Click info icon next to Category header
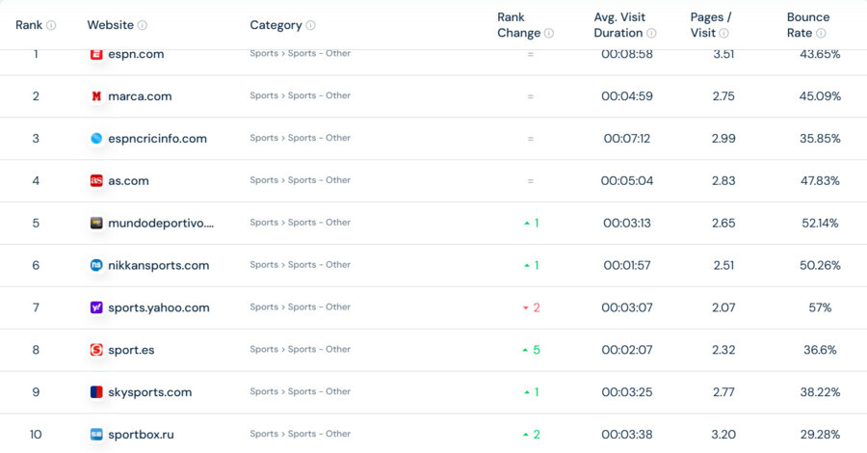This screenshot has height=453, width=867. pyautogui.click(x=311, y=25)
